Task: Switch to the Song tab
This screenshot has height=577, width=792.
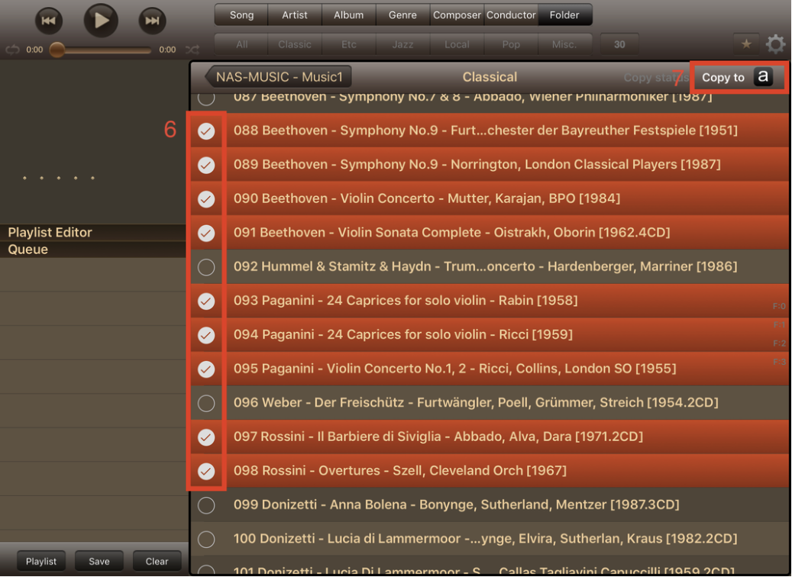Action: click(241, 15)
